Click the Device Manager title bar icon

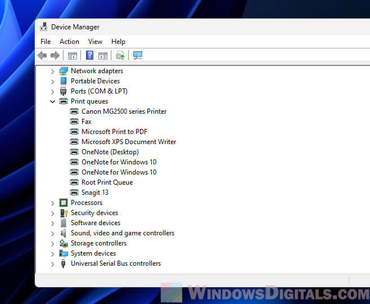tap(43, 26)
